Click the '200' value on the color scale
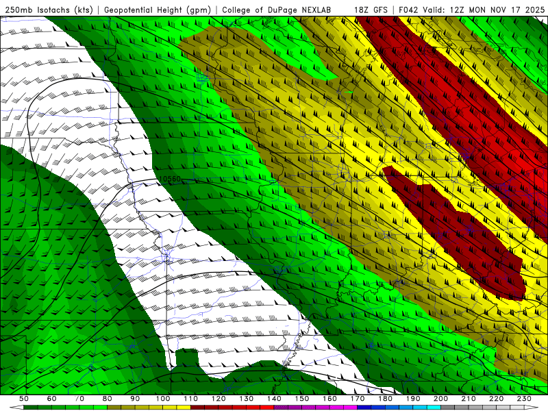Screen dimensions: 548x411 (440, 399)
